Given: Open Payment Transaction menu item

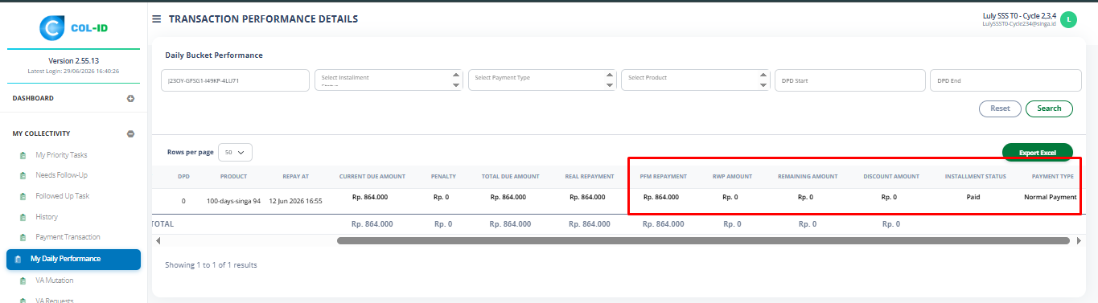Looking at the screenshot, I should (68, 237).
